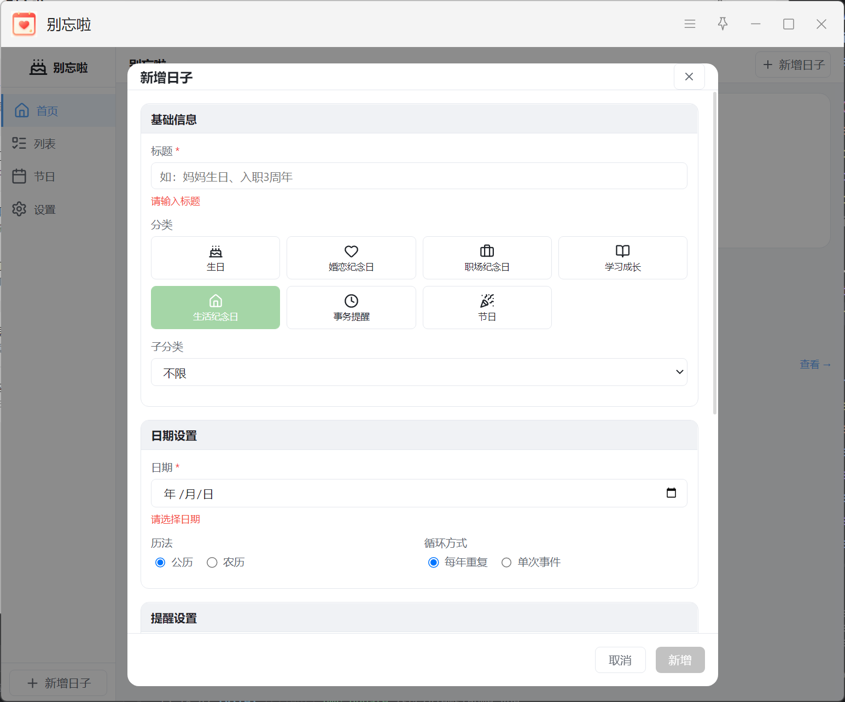Image resolution: width=845 pixels, height=702 pixels.
Task: Open the calendar picker icon in date field
Action: coord(671,493)
